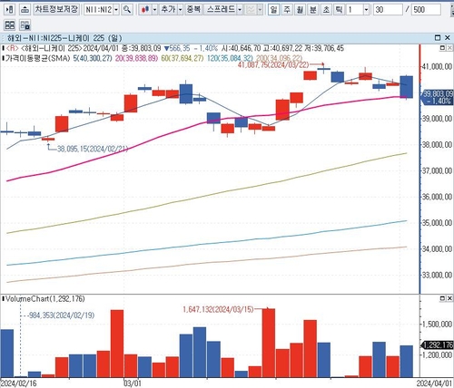Click the bar count field showing 30
The width and height of the screenshot is (454, 388).
tap(388, 10)
